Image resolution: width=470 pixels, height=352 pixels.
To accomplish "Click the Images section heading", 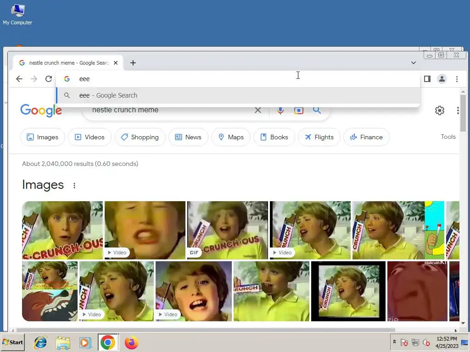I will pyautogui.click(x=43, y=185).
